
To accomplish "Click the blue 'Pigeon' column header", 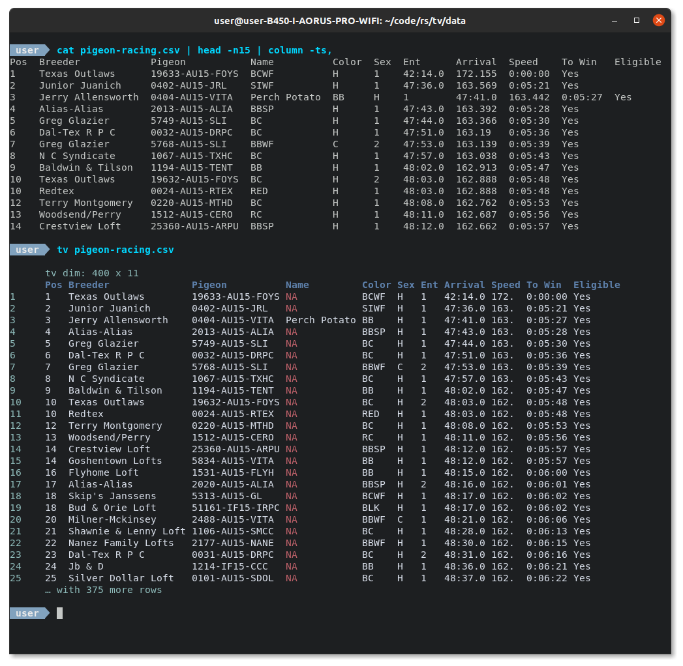I will click(x=209, y=285).
